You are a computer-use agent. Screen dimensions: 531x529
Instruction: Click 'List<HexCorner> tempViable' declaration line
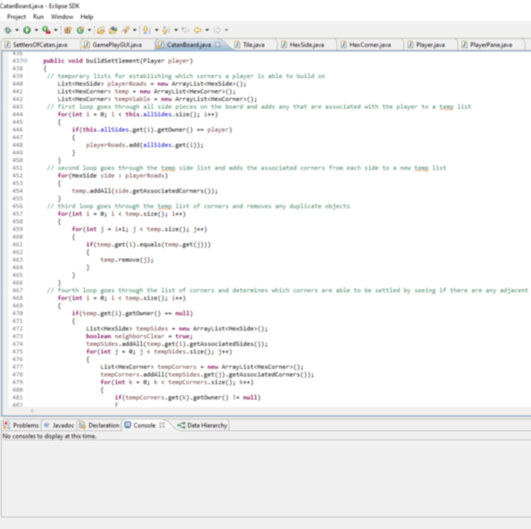pos(157,99)
